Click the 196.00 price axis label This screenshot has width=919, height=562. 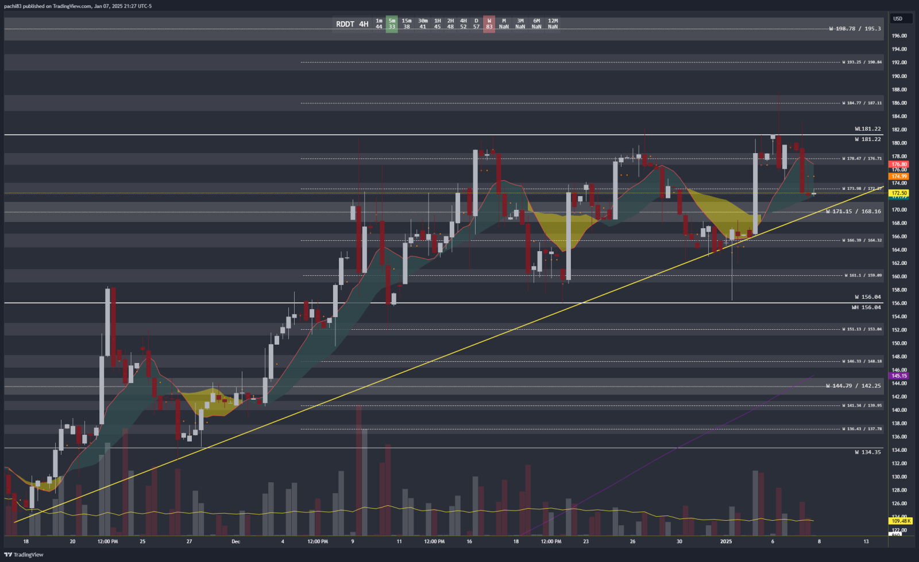[x=899, y=36]
